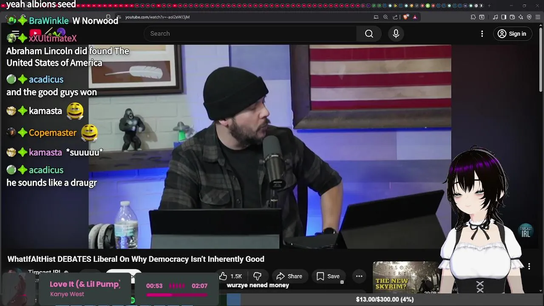Save the video to a playlist

pos(328,276)
